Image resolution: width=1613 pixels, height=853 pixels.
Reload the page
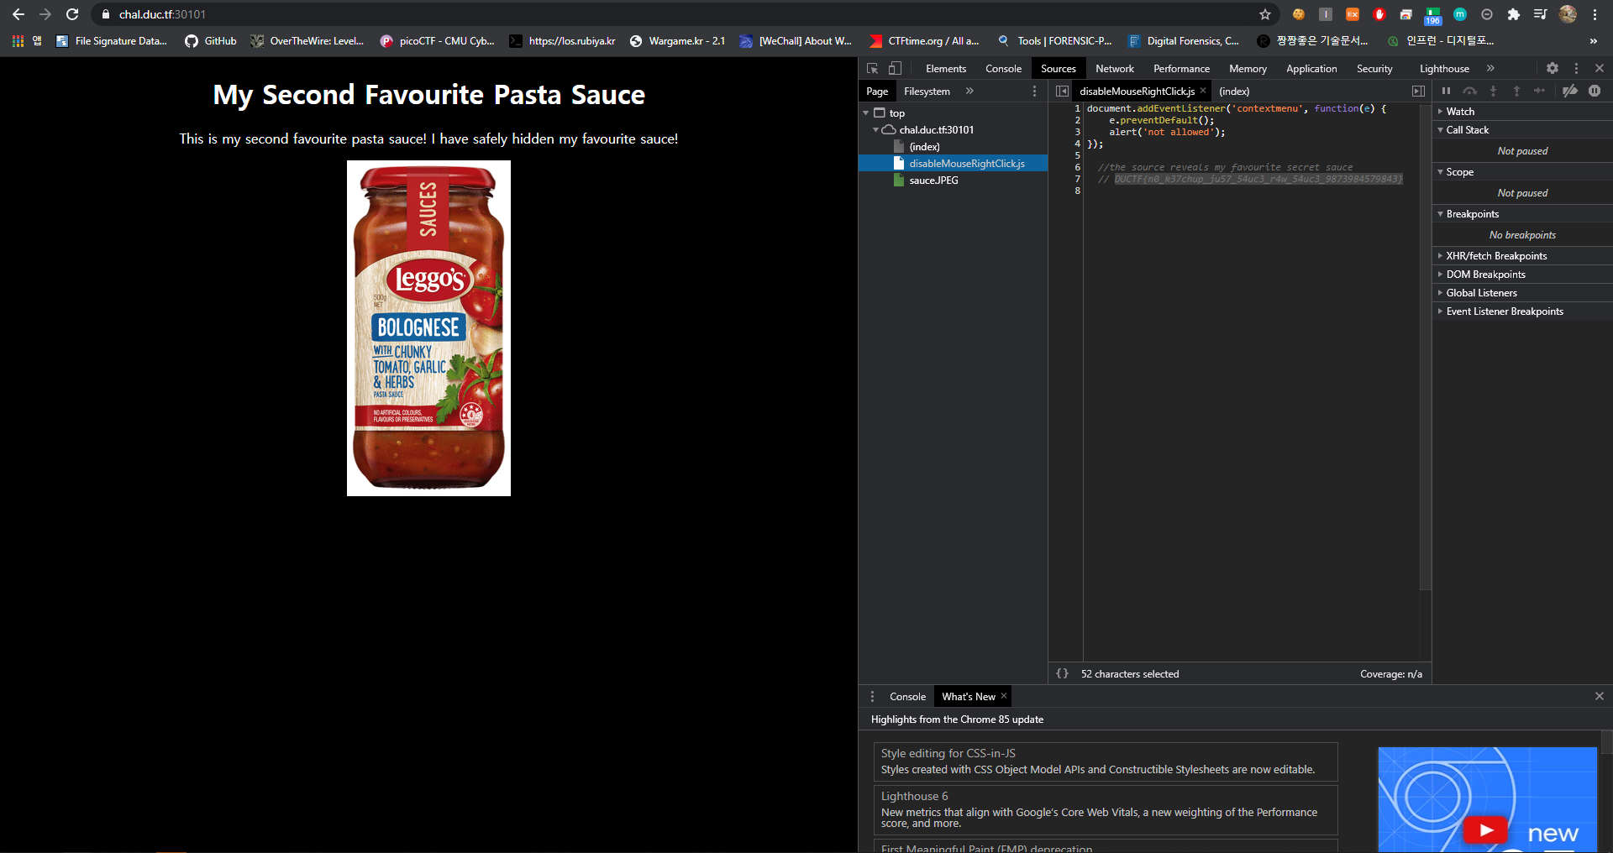click(x=72, y=14)
